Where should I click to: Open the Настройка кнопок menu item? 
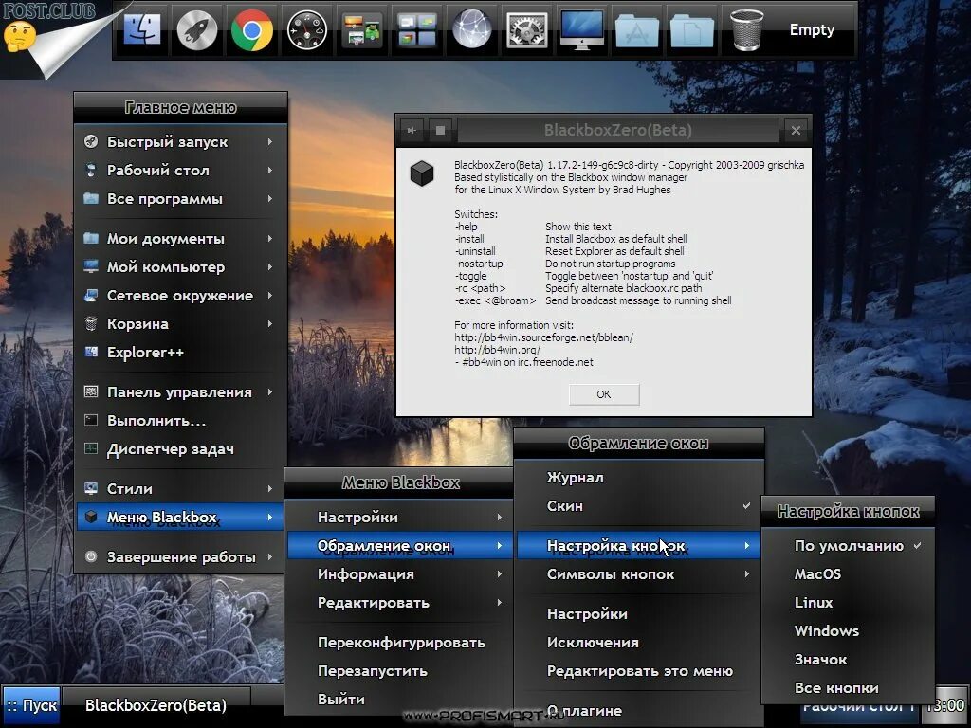point(638,546)
